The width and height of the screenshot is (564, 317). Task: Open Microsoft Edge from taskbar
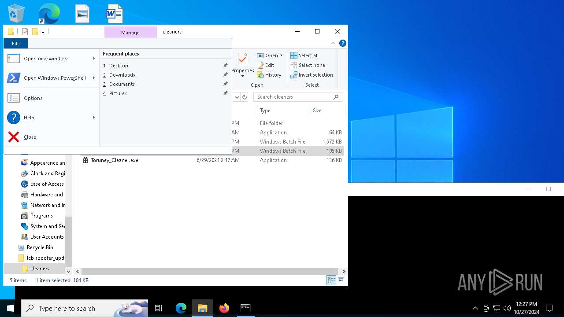[x=181, y=308]
